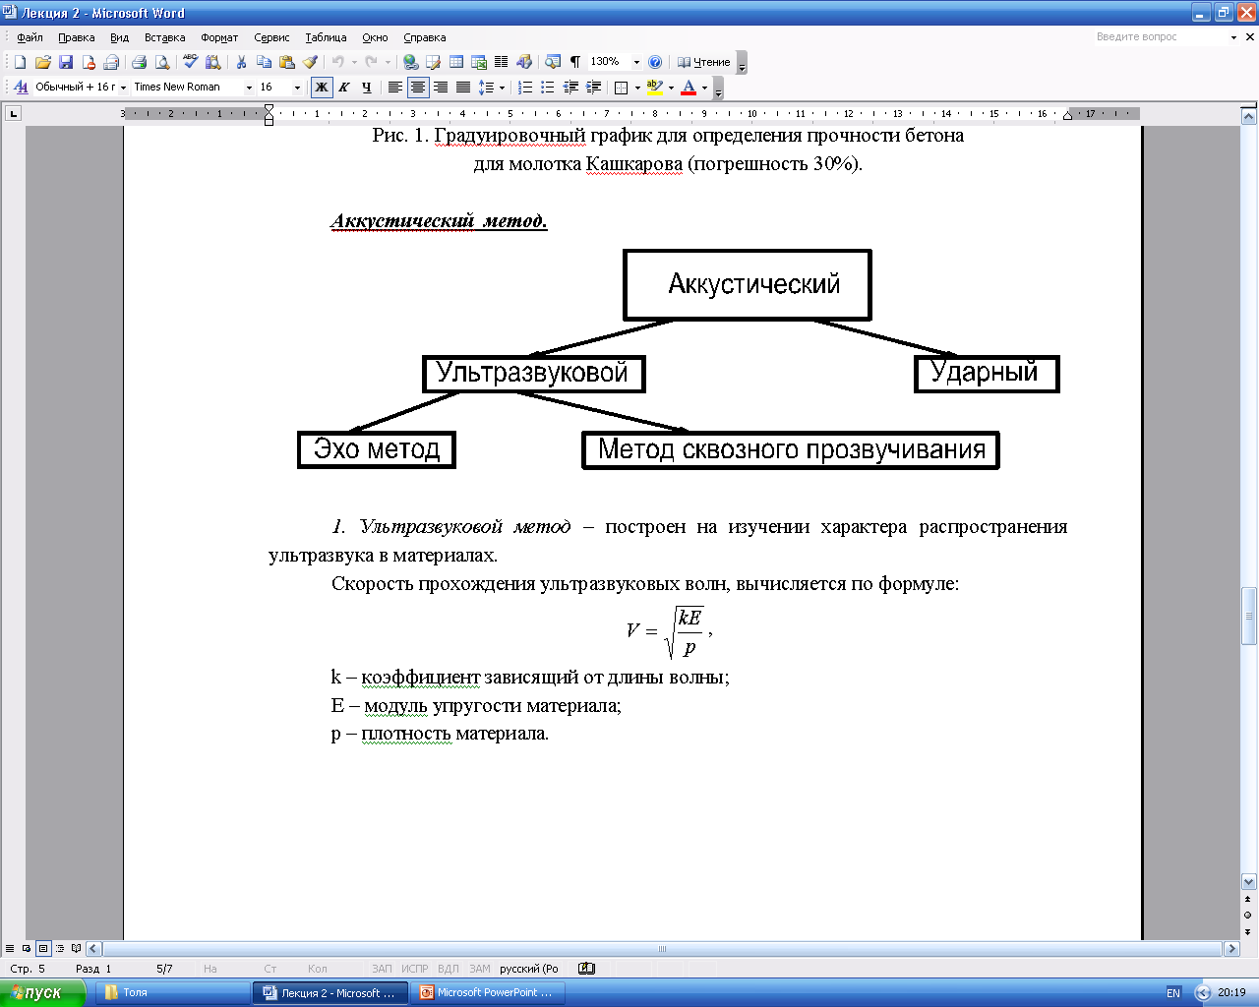Create a bulleted list

tap(548, 88)
